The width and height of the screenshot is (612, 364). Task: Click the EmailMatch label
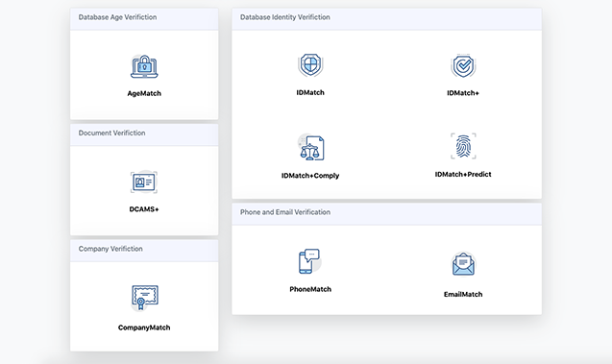[x=463, y=294]
